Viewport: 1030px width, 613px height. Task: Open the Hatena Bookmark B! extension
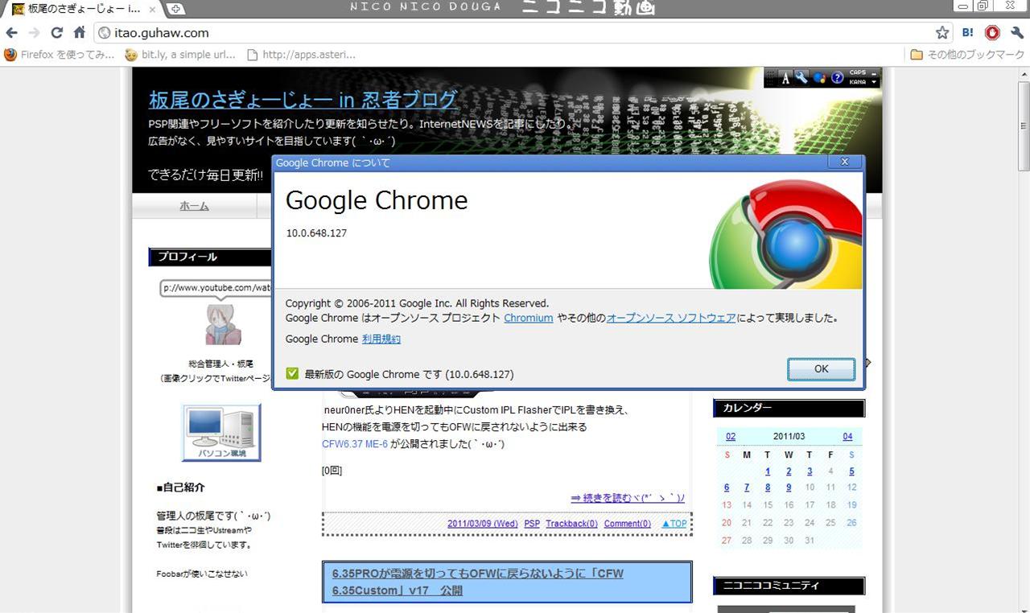pyautogui.click(x=968, y=33)
